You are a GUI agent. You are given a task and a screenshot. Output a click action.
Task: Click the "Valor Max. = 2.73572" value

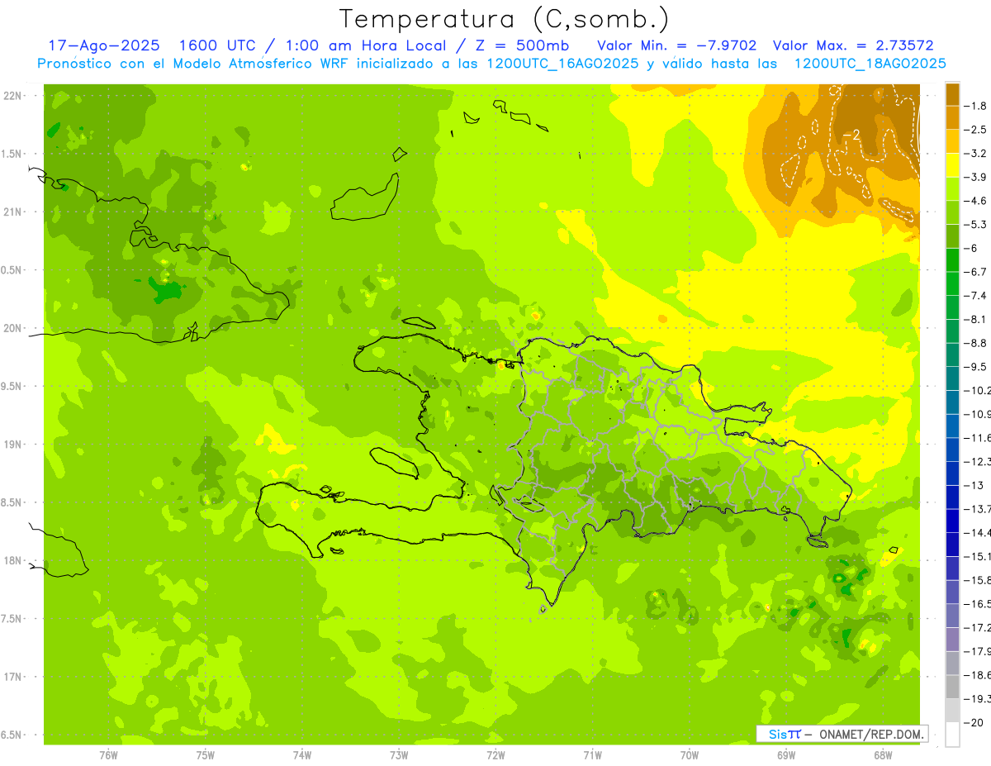853,46
